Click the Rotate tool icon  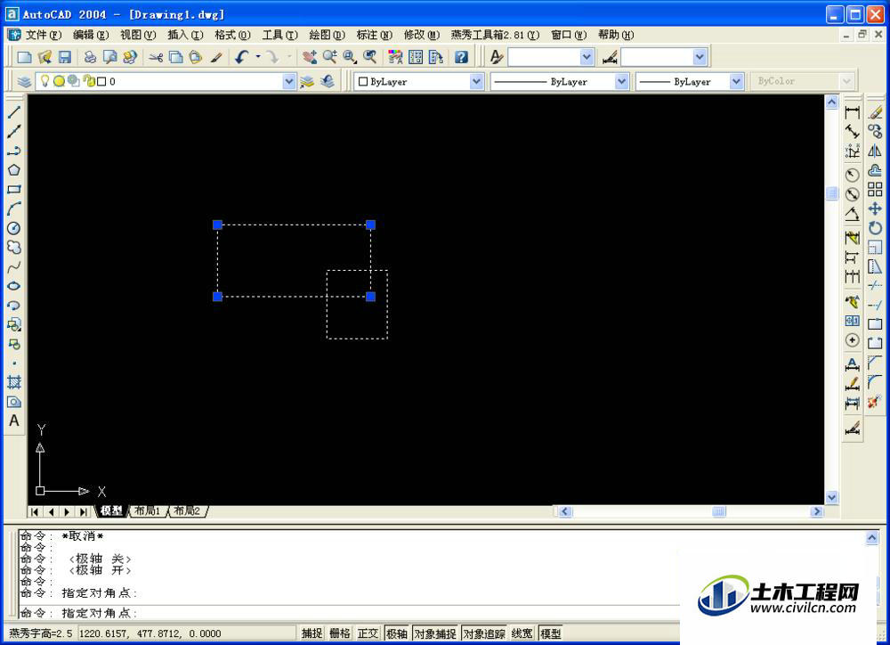[875, 228]
